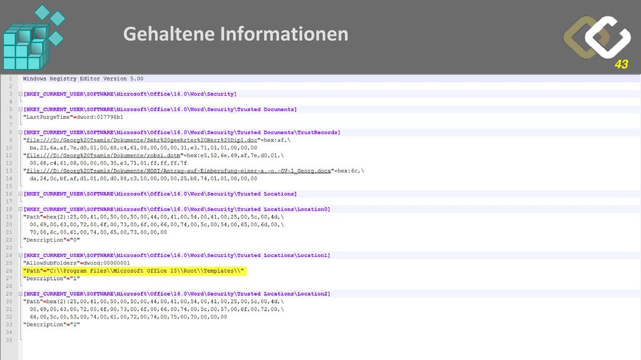641x360 pixels.
Task: Click the 'Gehaltene Informationen' slide title
Action: 236,34
